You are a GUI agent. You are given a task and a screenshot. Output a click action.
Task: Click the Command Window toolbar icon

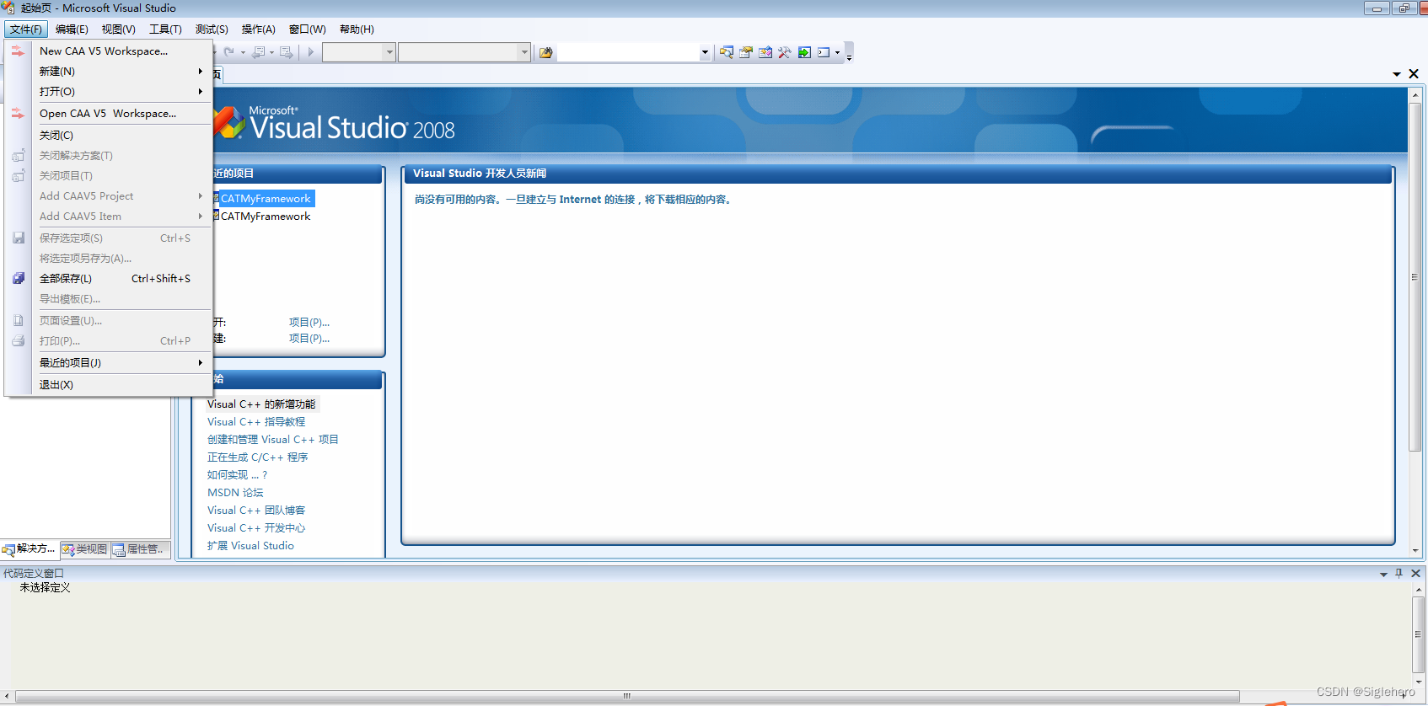pos(824,52)
